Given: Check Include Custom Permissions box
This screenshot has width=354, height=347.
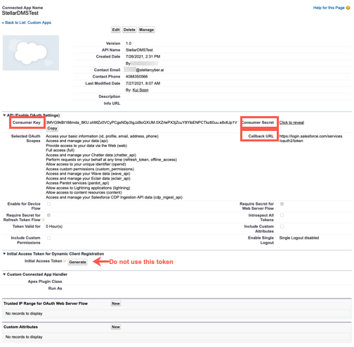Looking at the screenshot, I should coord(48,238).
